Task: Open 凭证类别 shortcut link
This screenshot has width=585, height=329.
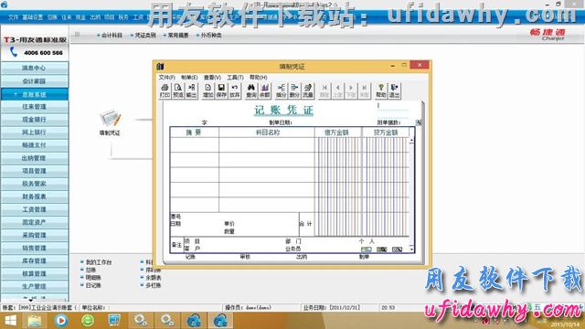Action: (144, 35)
